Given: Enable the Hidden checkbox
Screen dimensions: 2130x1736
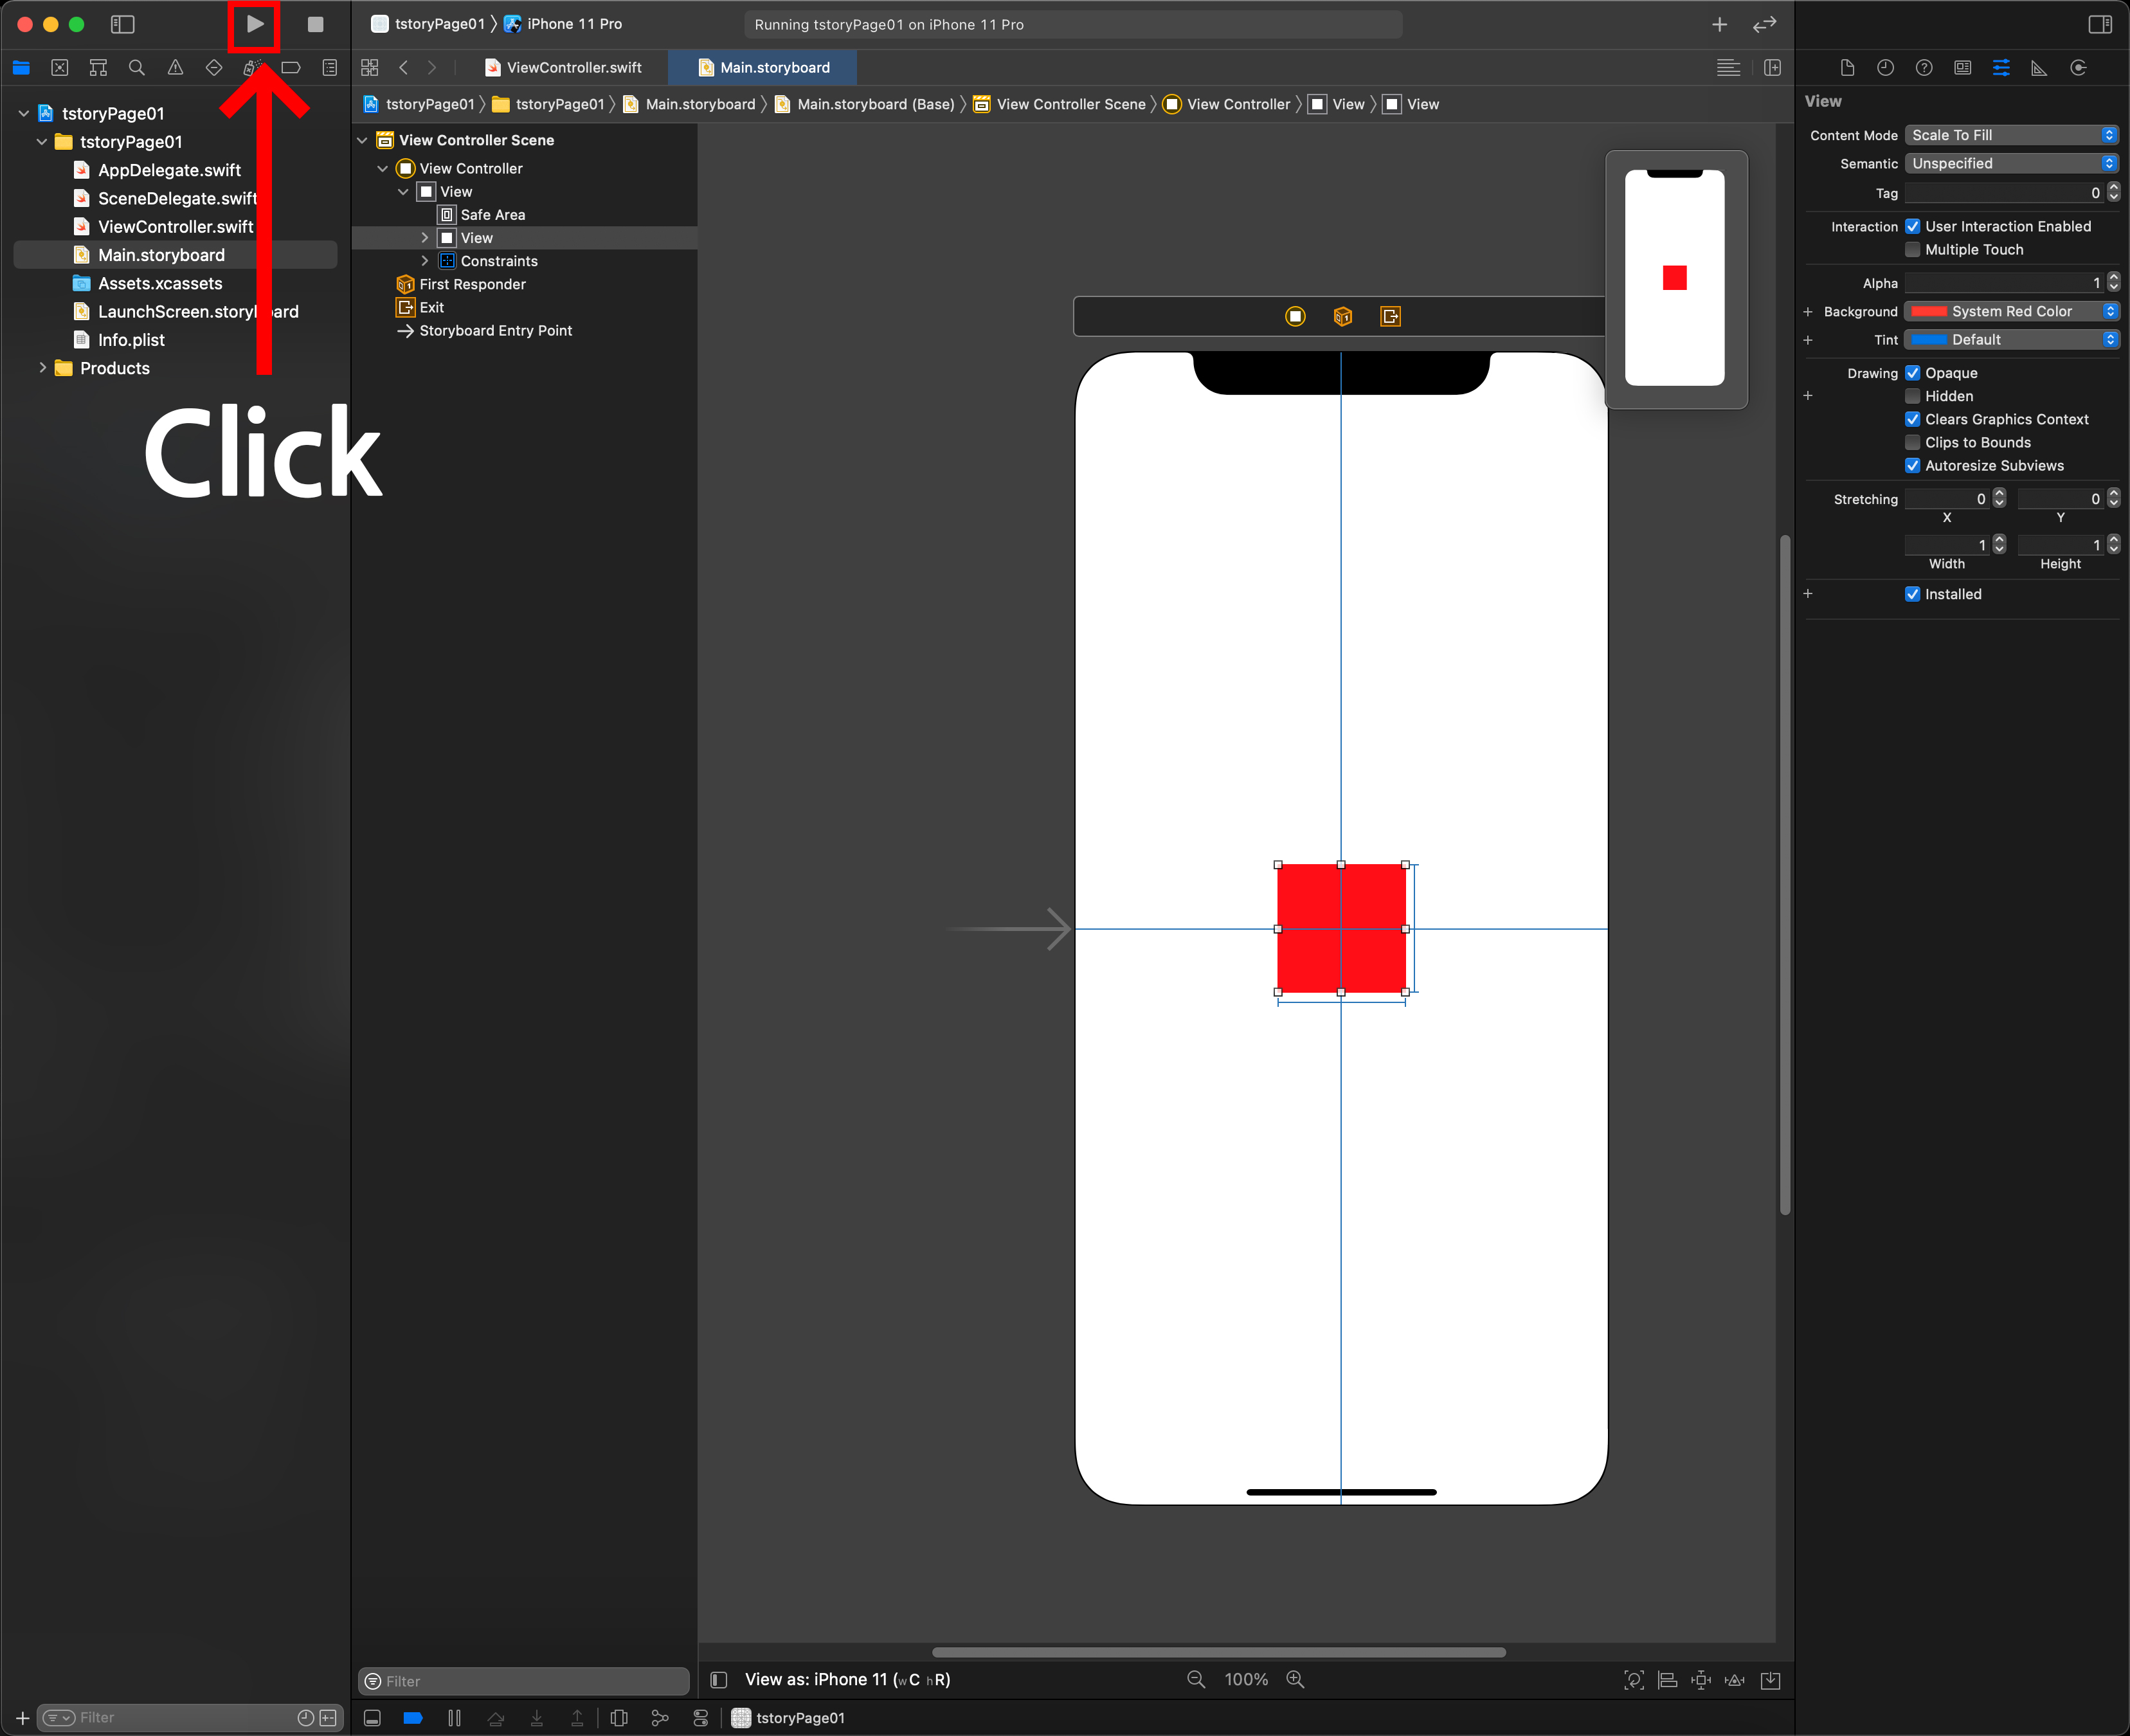Looking at the screenshot, I should (x=1912, y=396).
